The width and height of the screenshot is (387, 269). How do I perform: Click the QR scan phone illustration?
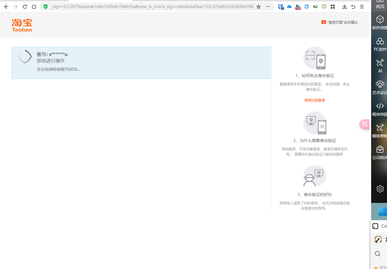[x=315, y=58]
